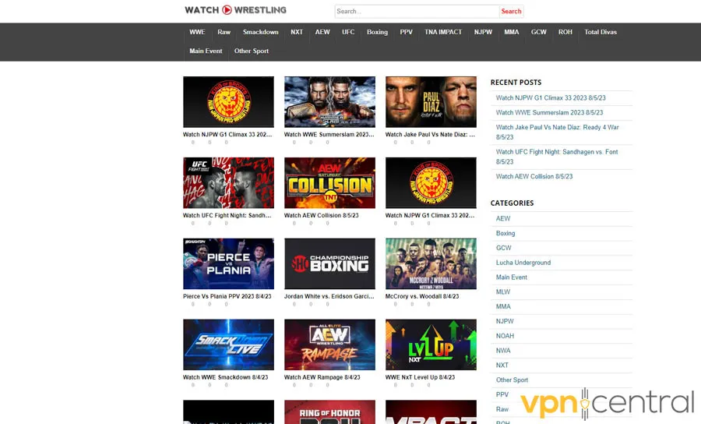Click the Watch Wrestling site logo

tap(235, 10)
